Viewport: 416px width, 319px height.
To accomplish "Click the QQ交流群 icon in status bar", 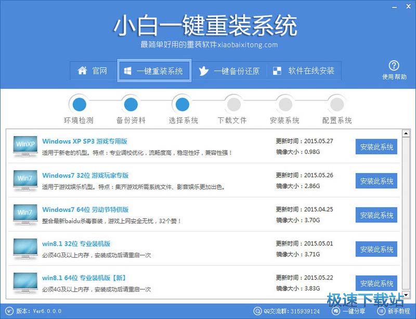I will pos(257,311).
